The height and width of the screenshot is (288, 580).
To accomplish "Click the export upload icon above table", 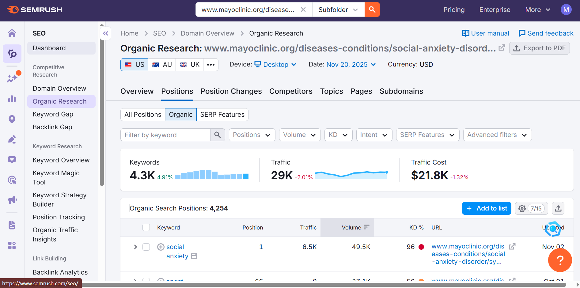I will (x=558, y=208).
